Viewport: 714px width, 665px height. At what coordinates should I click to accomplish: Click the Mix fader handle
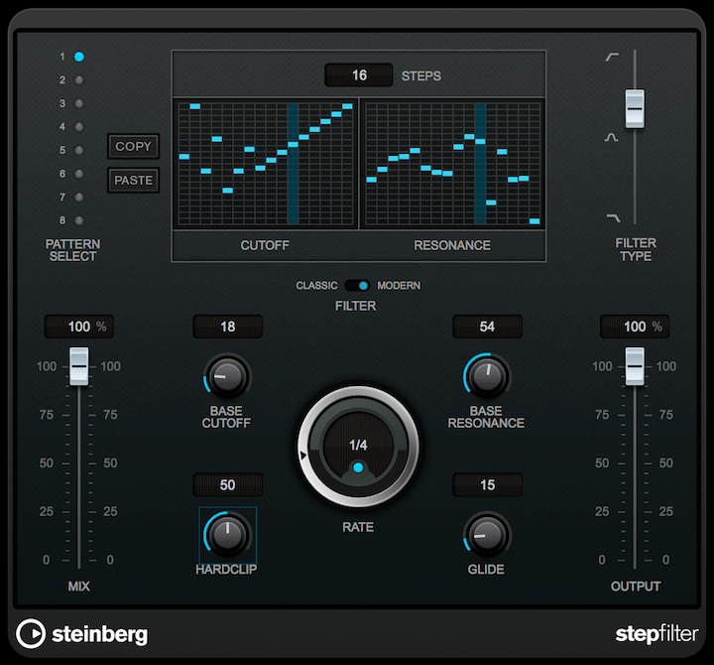point(79,366)
